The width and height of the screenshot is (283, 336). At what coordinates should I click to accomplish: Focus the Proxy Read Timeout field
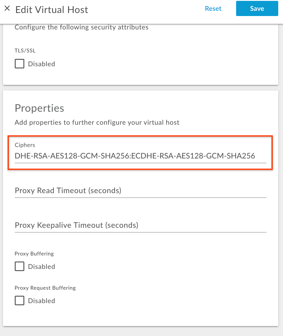[140, 191]
